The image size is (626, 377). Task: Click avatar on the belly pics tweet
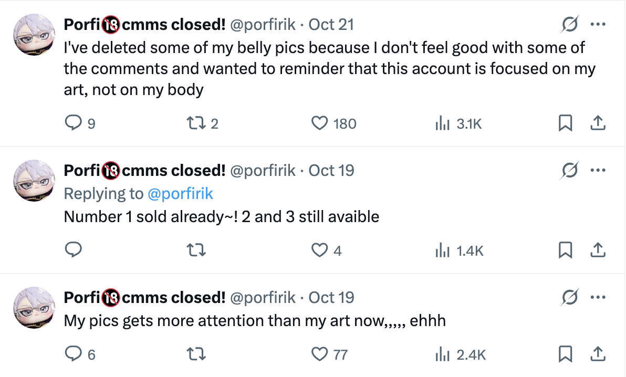coord(34,34)
